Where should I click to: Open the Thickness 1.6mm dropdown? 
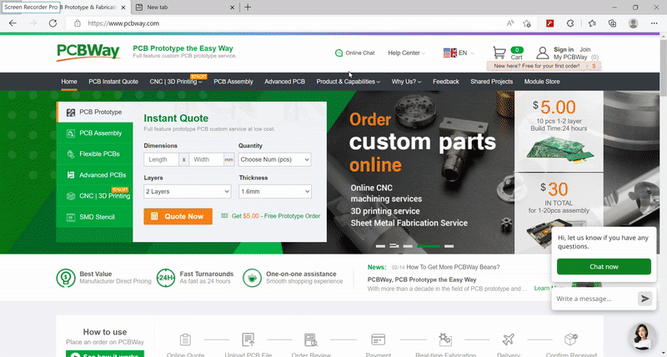click(x=275, y=192)
